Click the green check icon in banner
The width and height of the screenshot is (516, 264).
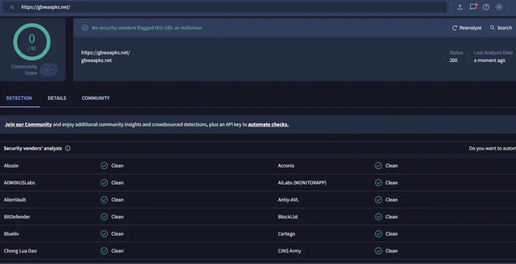(85, 28)
